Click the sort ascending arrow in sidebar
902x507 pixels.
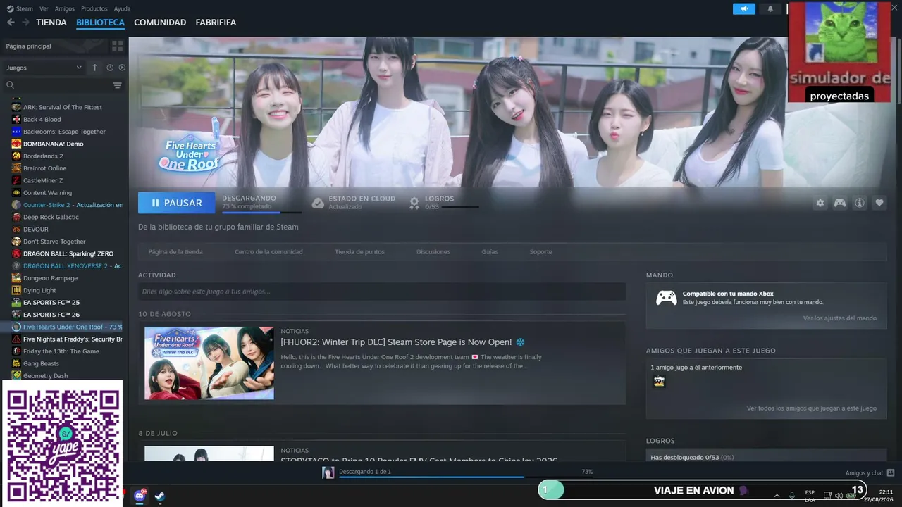(95, 68)
